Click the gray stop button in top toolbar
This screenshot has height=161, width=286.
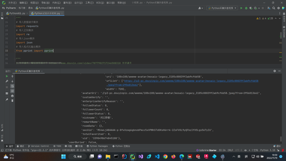pos(263,8)
